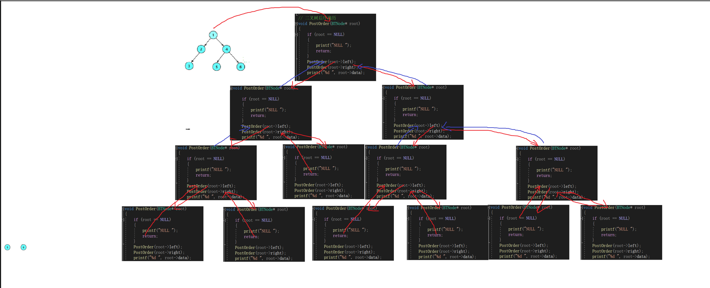Screen dimensions: 710x288
Task: Select the small isolated node 6 outside the tree
Action: coord(23,247)
